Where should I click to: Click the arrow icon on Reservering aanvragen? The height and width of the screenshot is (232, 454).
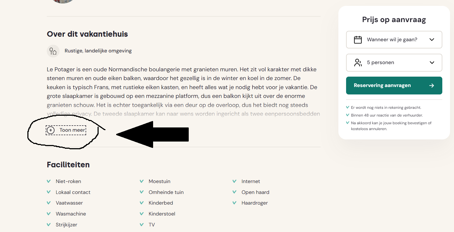click(432, 85)
